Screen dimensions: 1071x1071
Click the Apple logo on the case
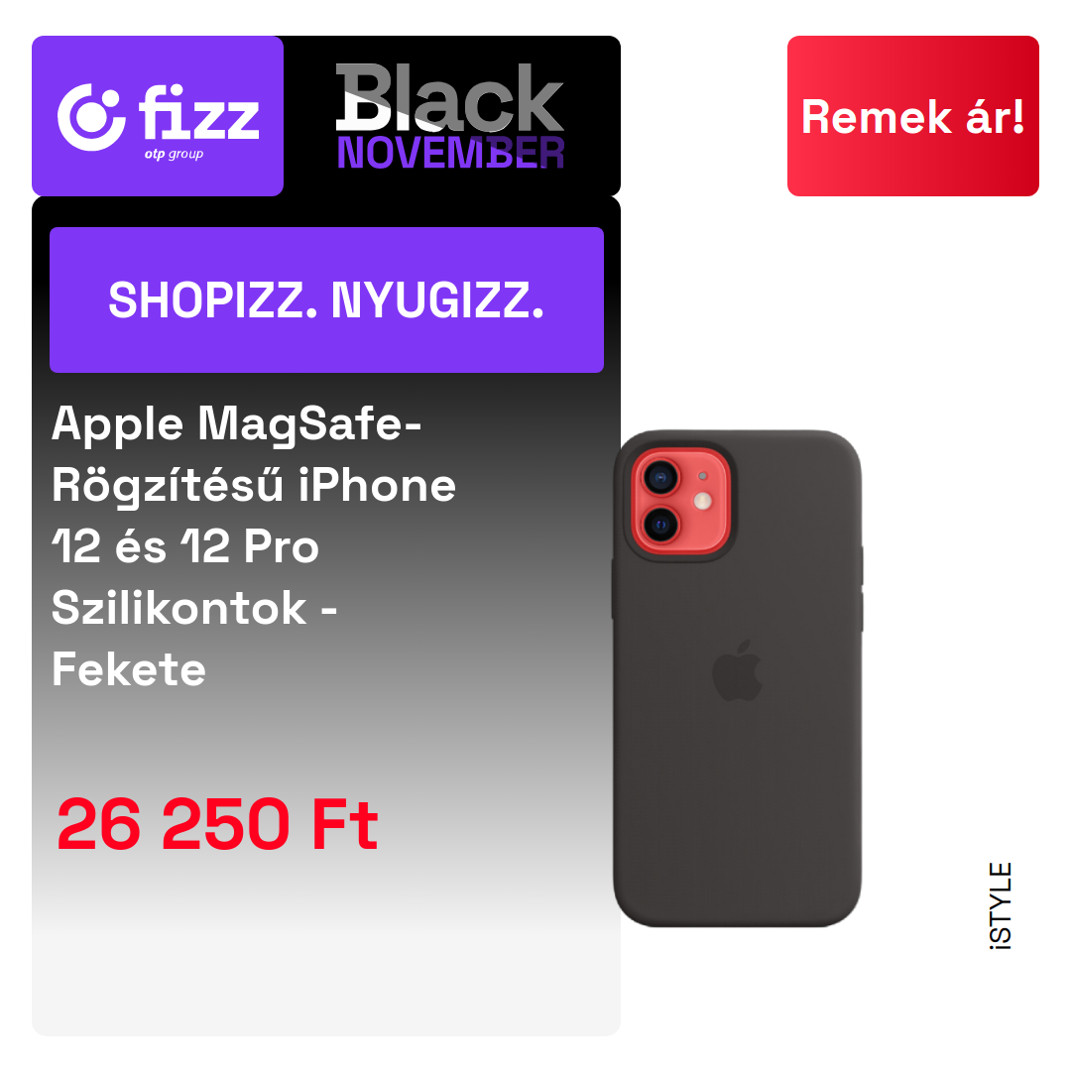(737, 670)
